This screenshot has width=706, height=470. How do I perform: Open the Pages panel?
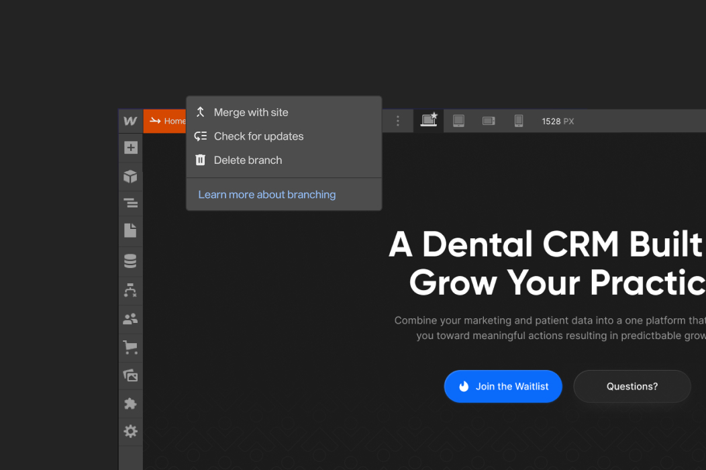131,231
